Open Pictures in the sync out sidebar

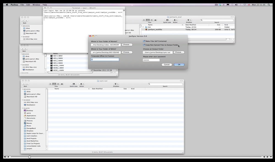click(x=29, y=121)
